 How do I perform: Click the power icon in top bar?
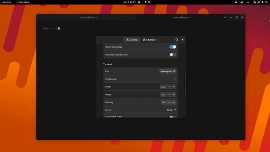pos(266,2)
